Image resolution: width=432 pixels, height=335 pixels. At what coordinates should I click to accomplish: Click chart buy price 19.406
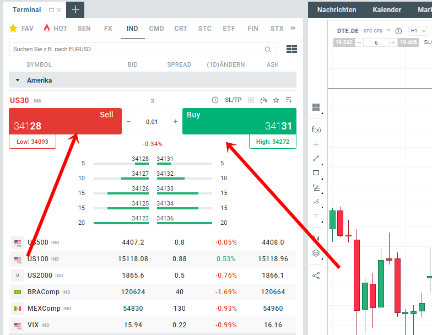pyautogui.click(x=408, y=42)
